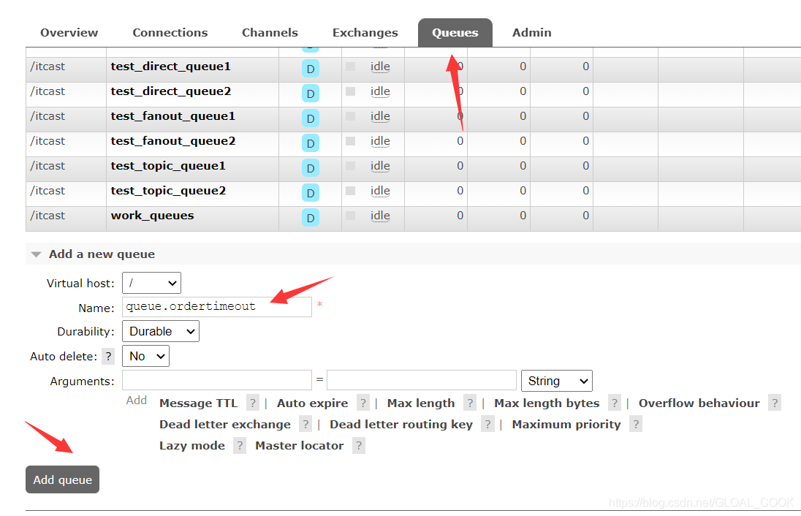
Task: Click the Add queue button
Action: click(62, 479)
